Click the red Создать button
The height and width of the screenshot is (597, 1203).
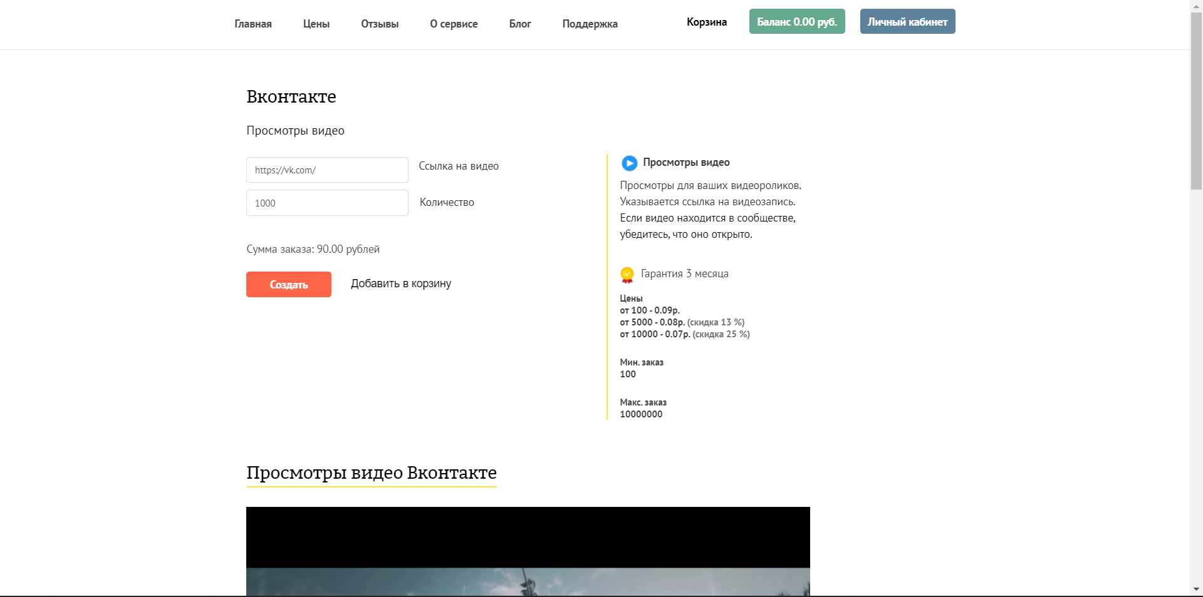click(289, 284)
